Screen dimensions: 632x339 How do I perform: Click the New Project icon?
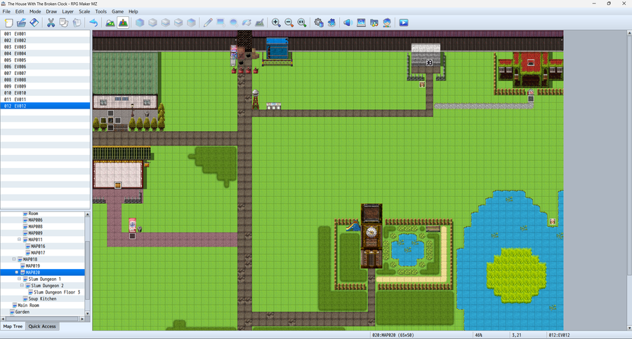(x=9, y=22)
